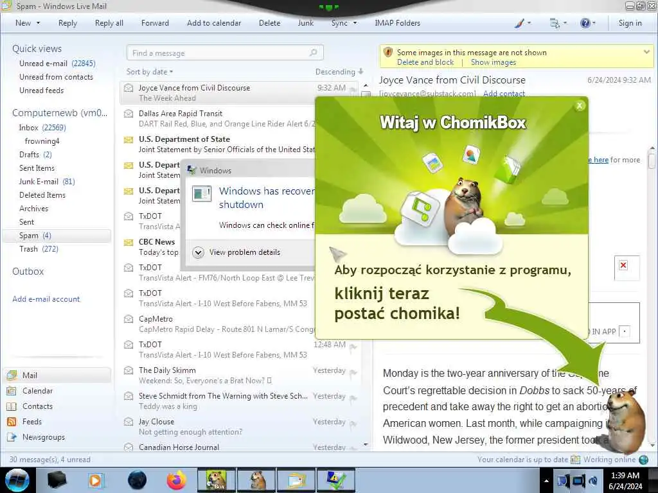Image resolution: width=658 pixels, height=493 pixels.
Task: Open the Steve Schmidt 'Teddy was a king' message
Action: [x=239, y=401]
